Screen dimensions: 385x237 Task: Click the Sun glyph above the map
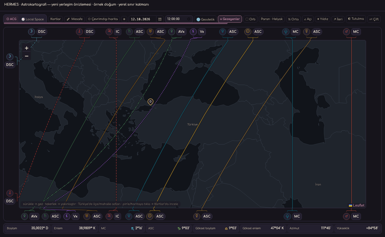pos(248,31)
